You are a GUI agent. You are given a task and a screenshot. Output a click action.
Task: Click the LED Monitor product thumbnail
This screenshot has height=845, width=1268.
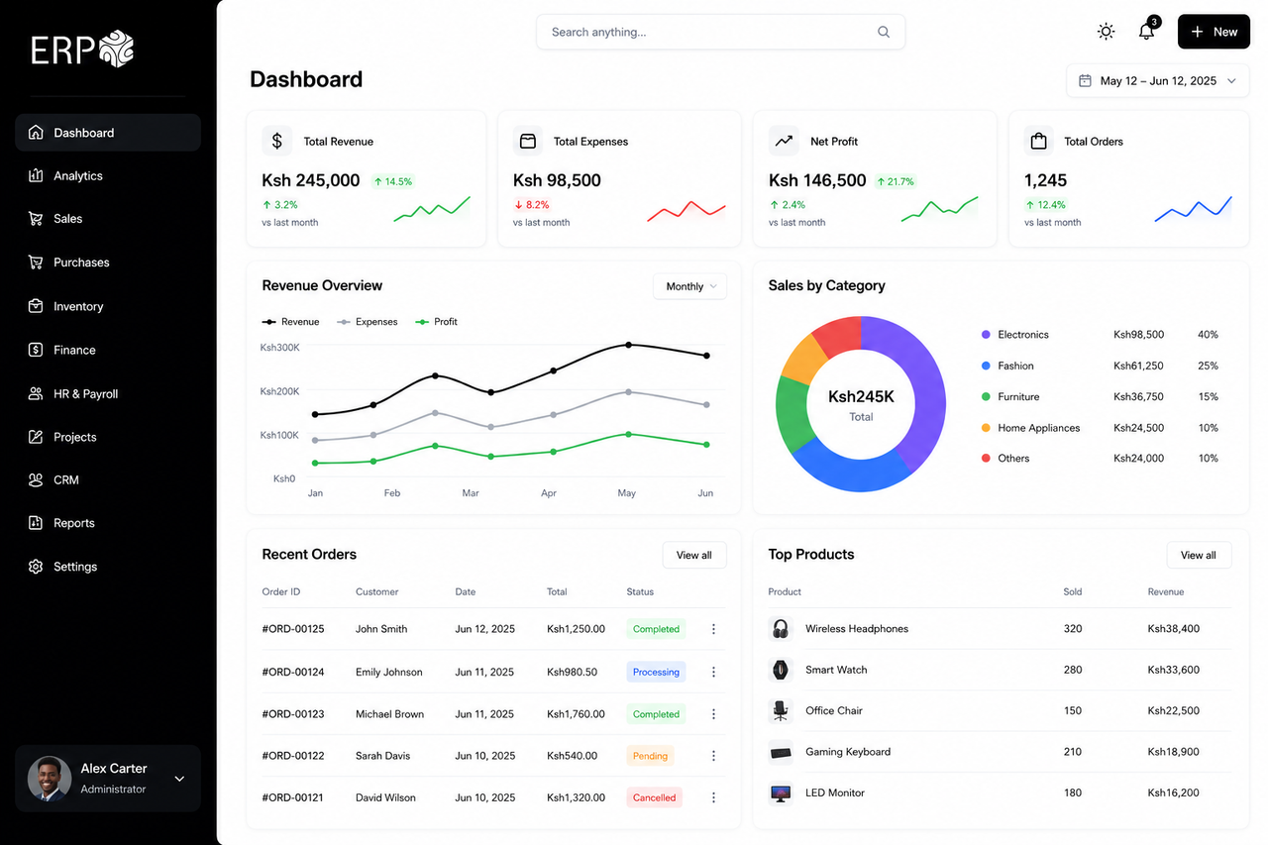[781, 792]
